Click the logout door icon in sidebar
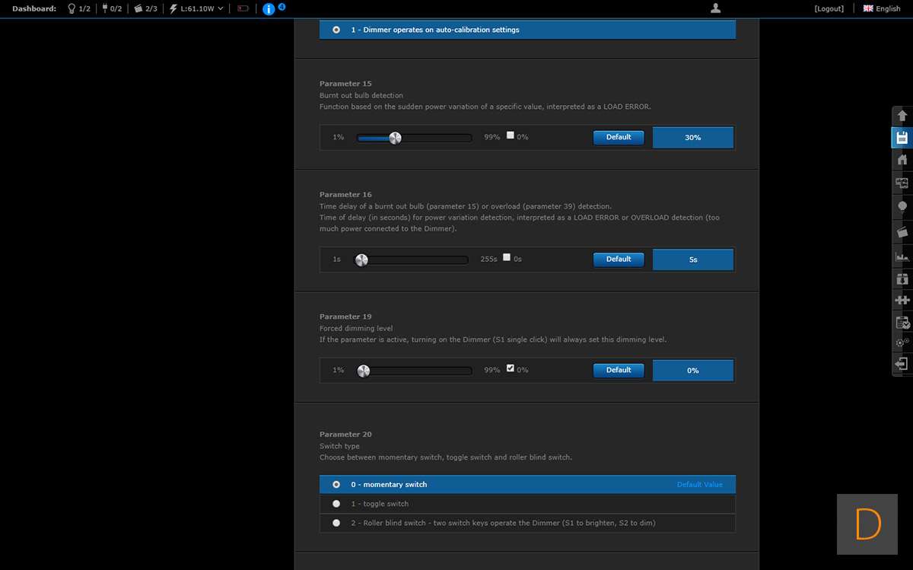The image size is (913, 570). pyautogui.click(x=902, y=365)
